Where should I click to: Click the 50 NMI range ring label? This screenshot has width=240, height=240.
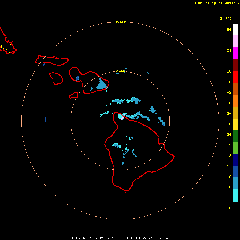click(x=120, y=71)
